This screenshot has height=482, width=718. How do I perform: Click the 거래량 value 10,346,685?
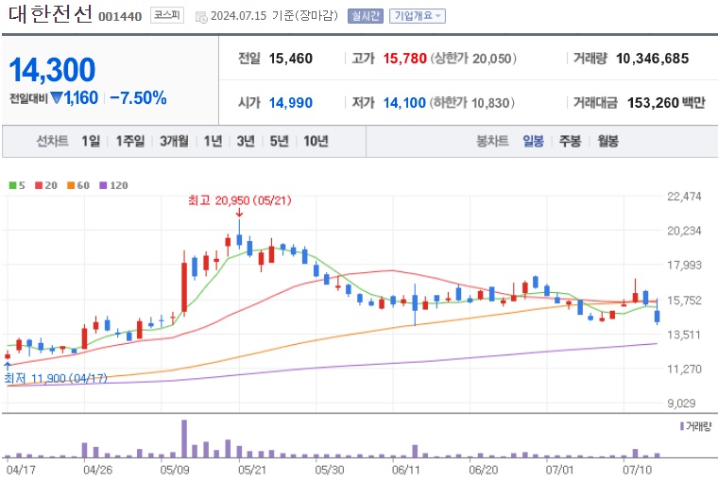[653, 59]
